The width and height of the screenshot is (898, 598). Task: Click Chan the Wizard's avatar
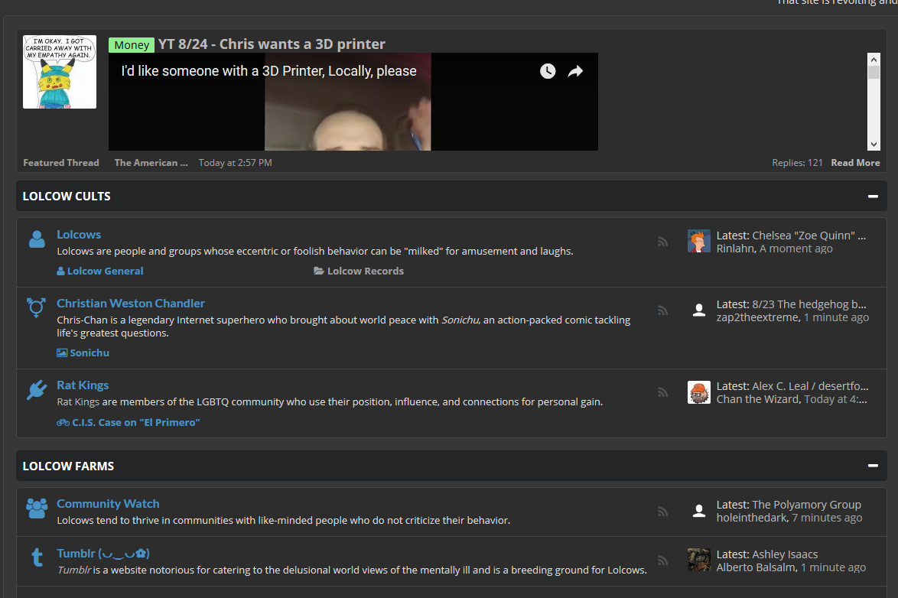pyautogui.click(x=698, y=392)
